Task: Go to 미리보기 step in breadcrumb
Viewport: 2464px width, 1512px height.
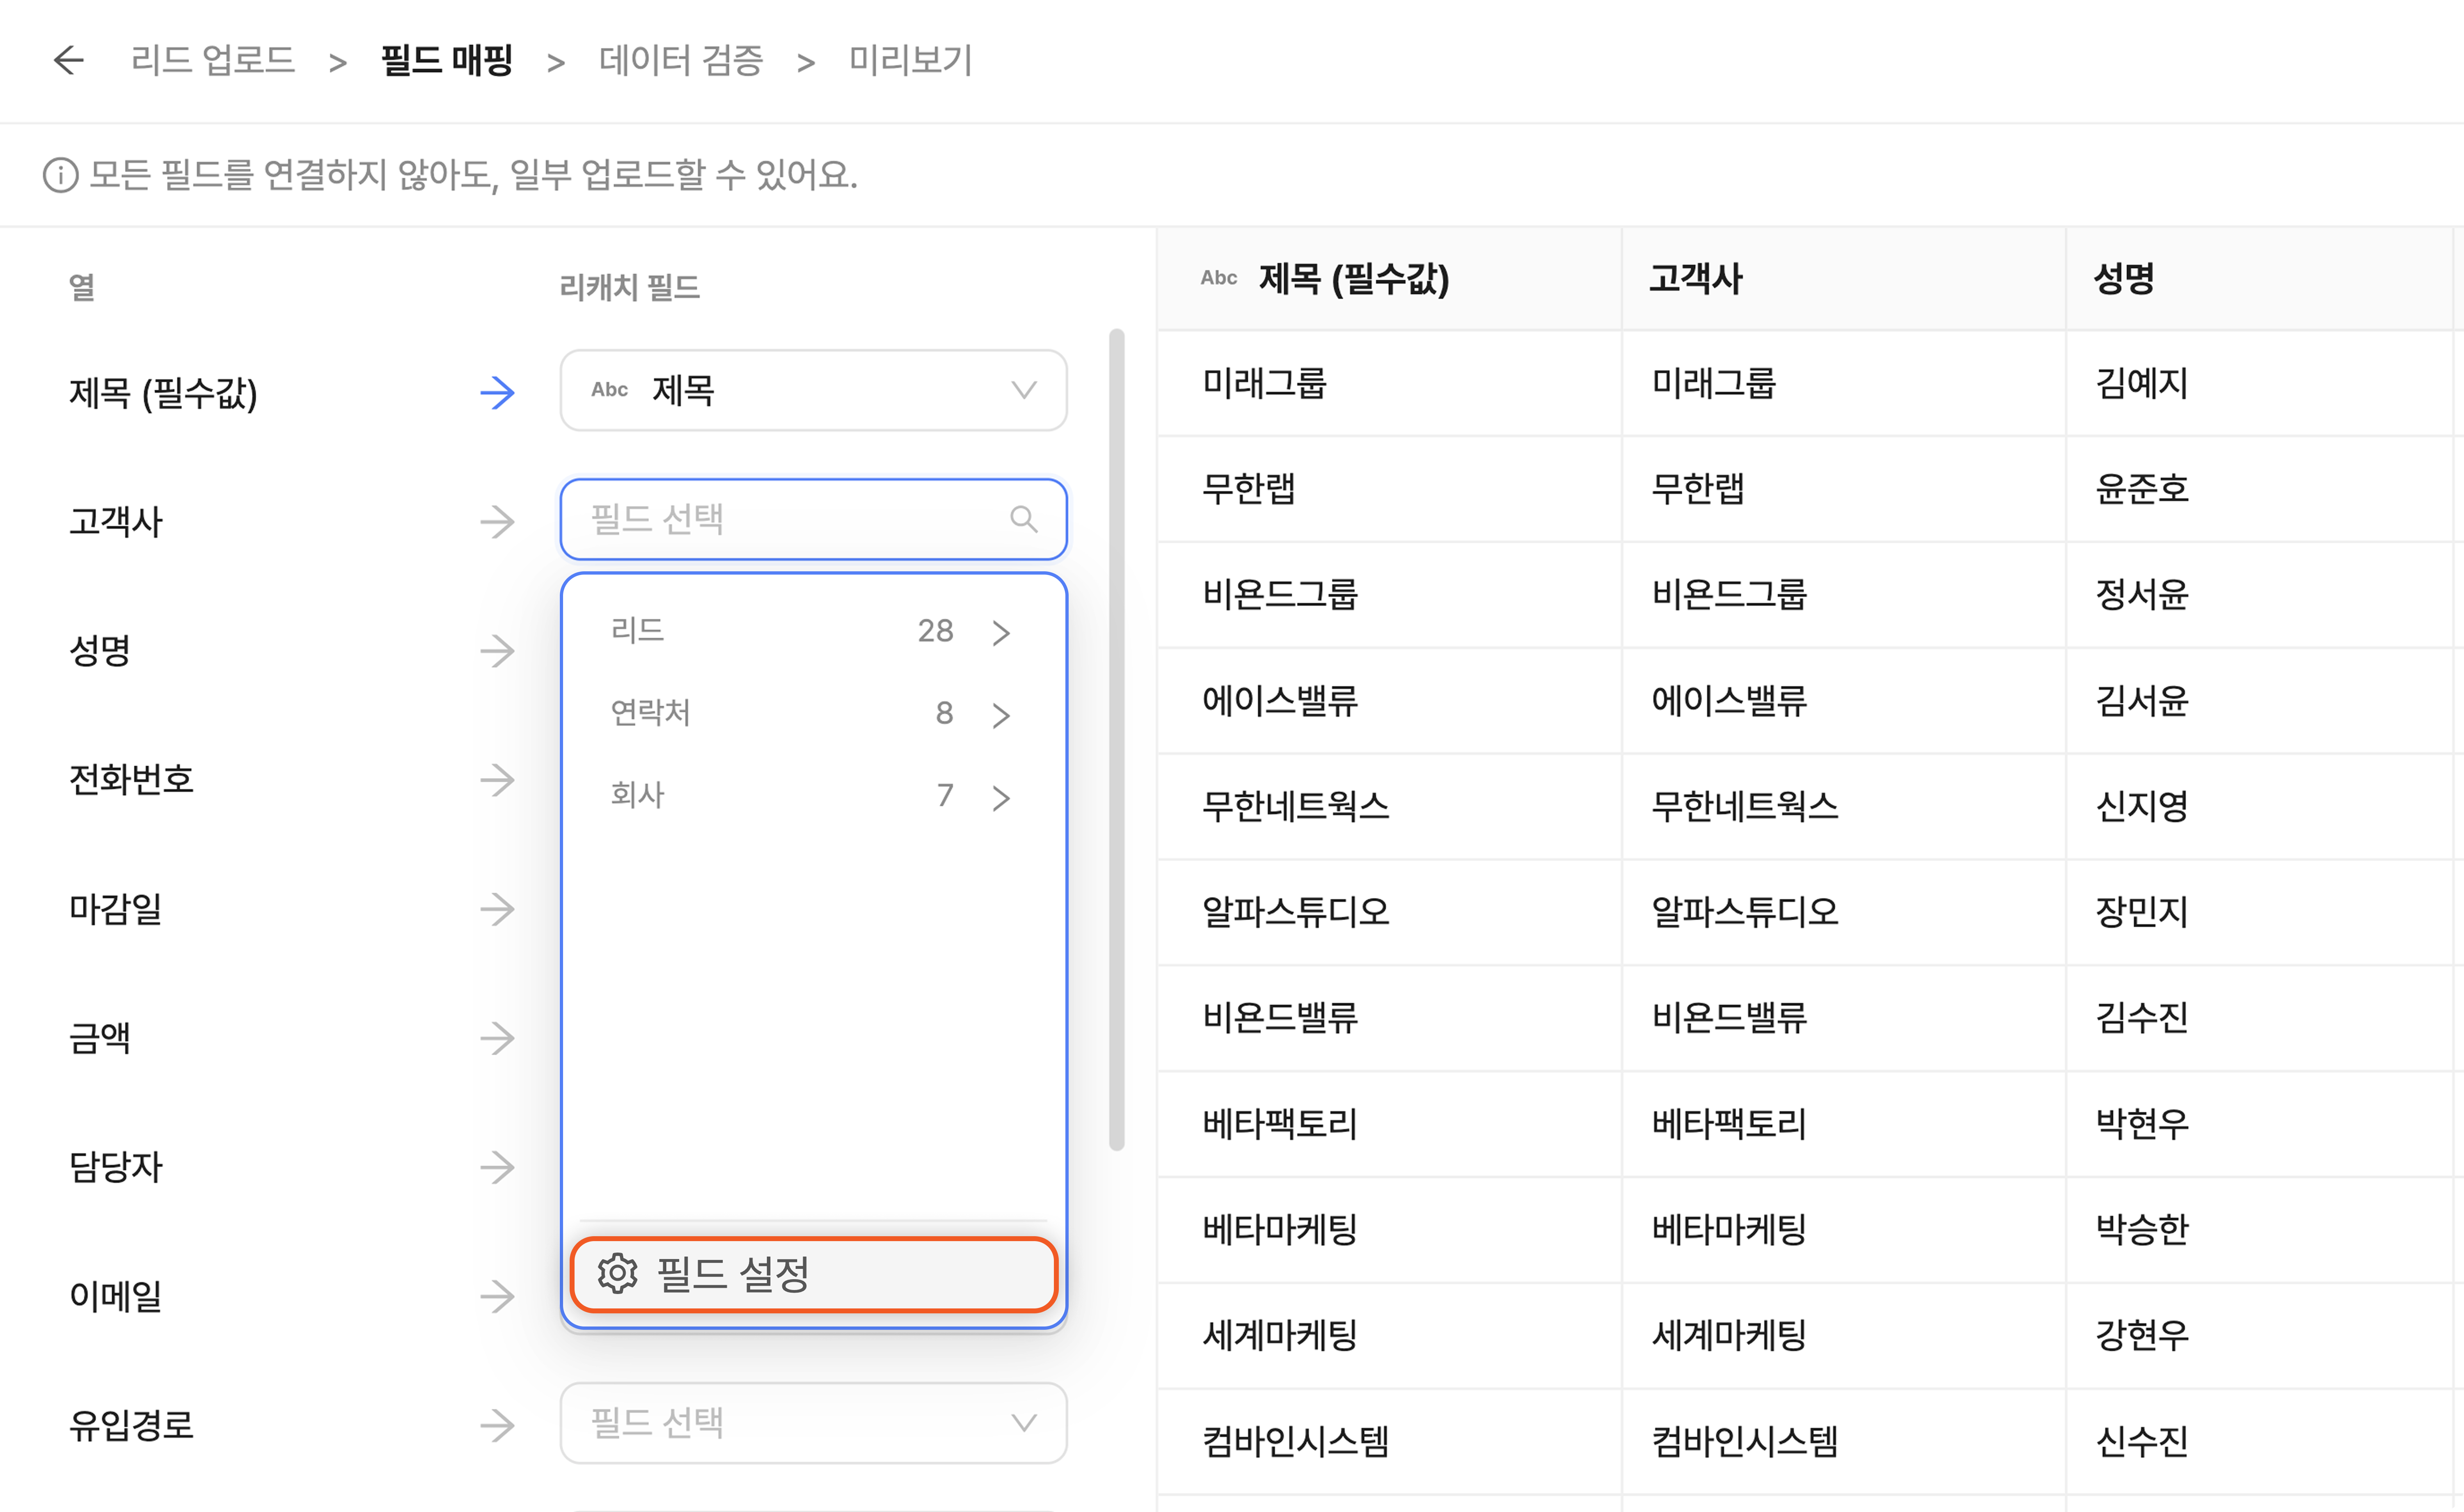Action: coord(910,60)
